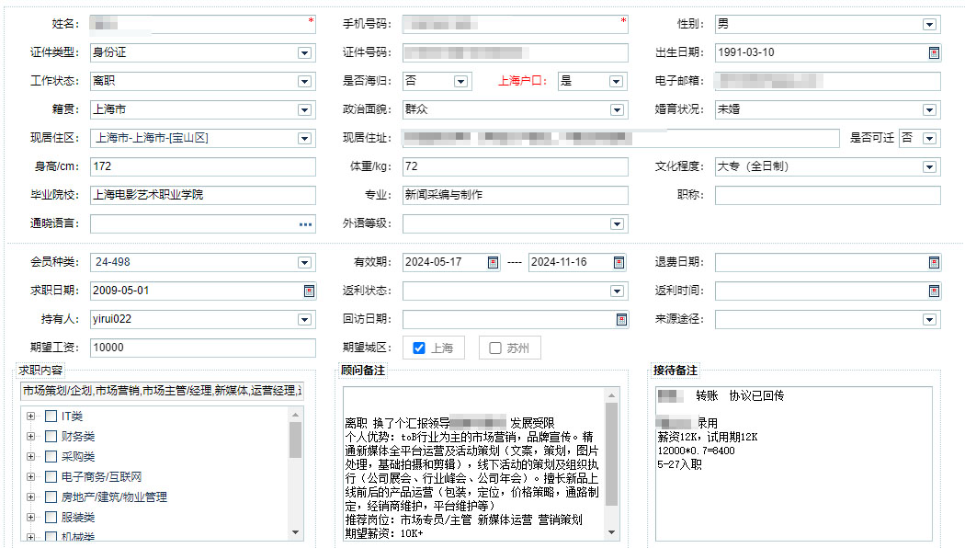This screenshot has width=965, height=548.
Task: Open the 回访日期 calendar picker
Action: pos(621,320)
